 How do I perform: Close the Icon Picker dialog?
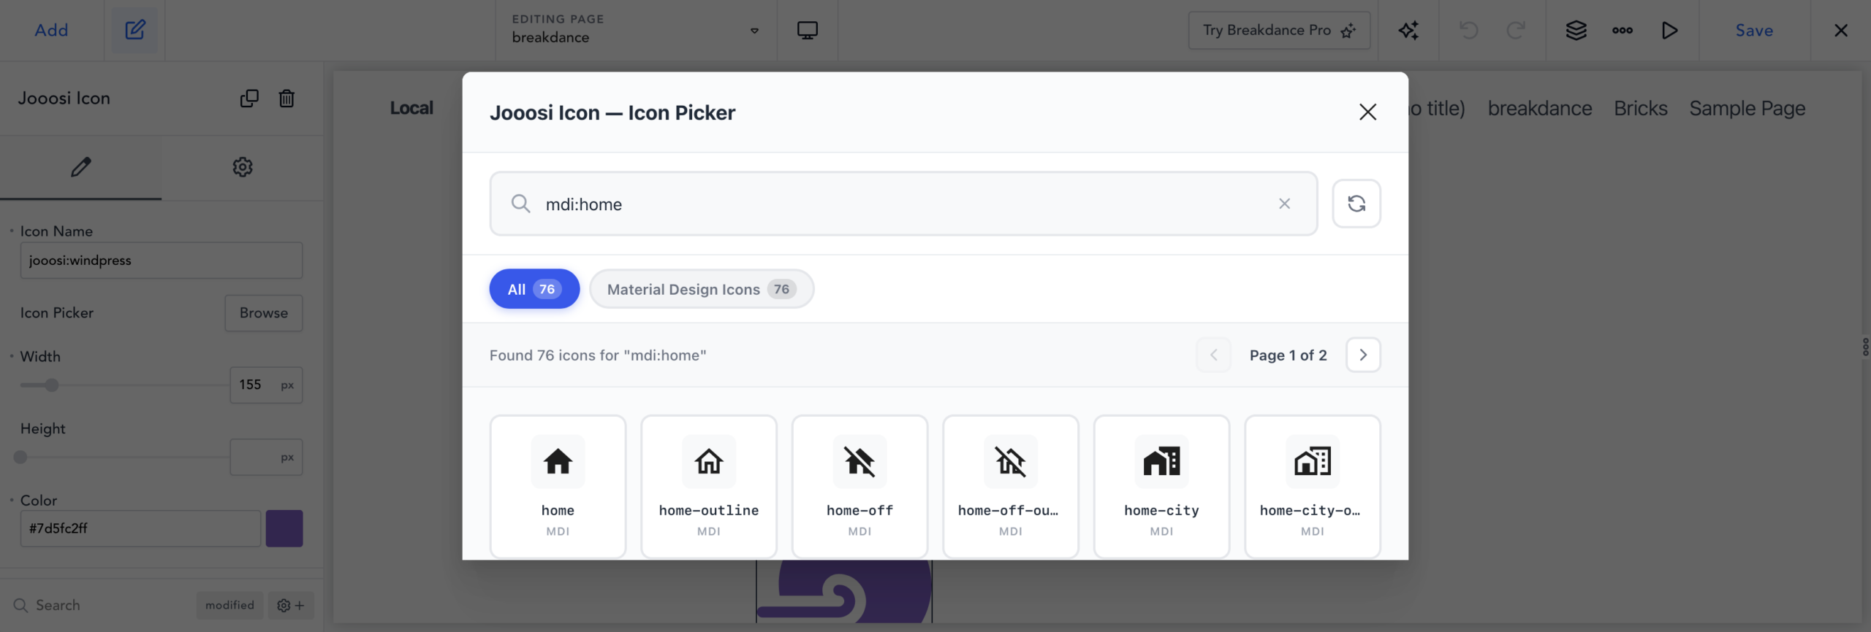1367,112
